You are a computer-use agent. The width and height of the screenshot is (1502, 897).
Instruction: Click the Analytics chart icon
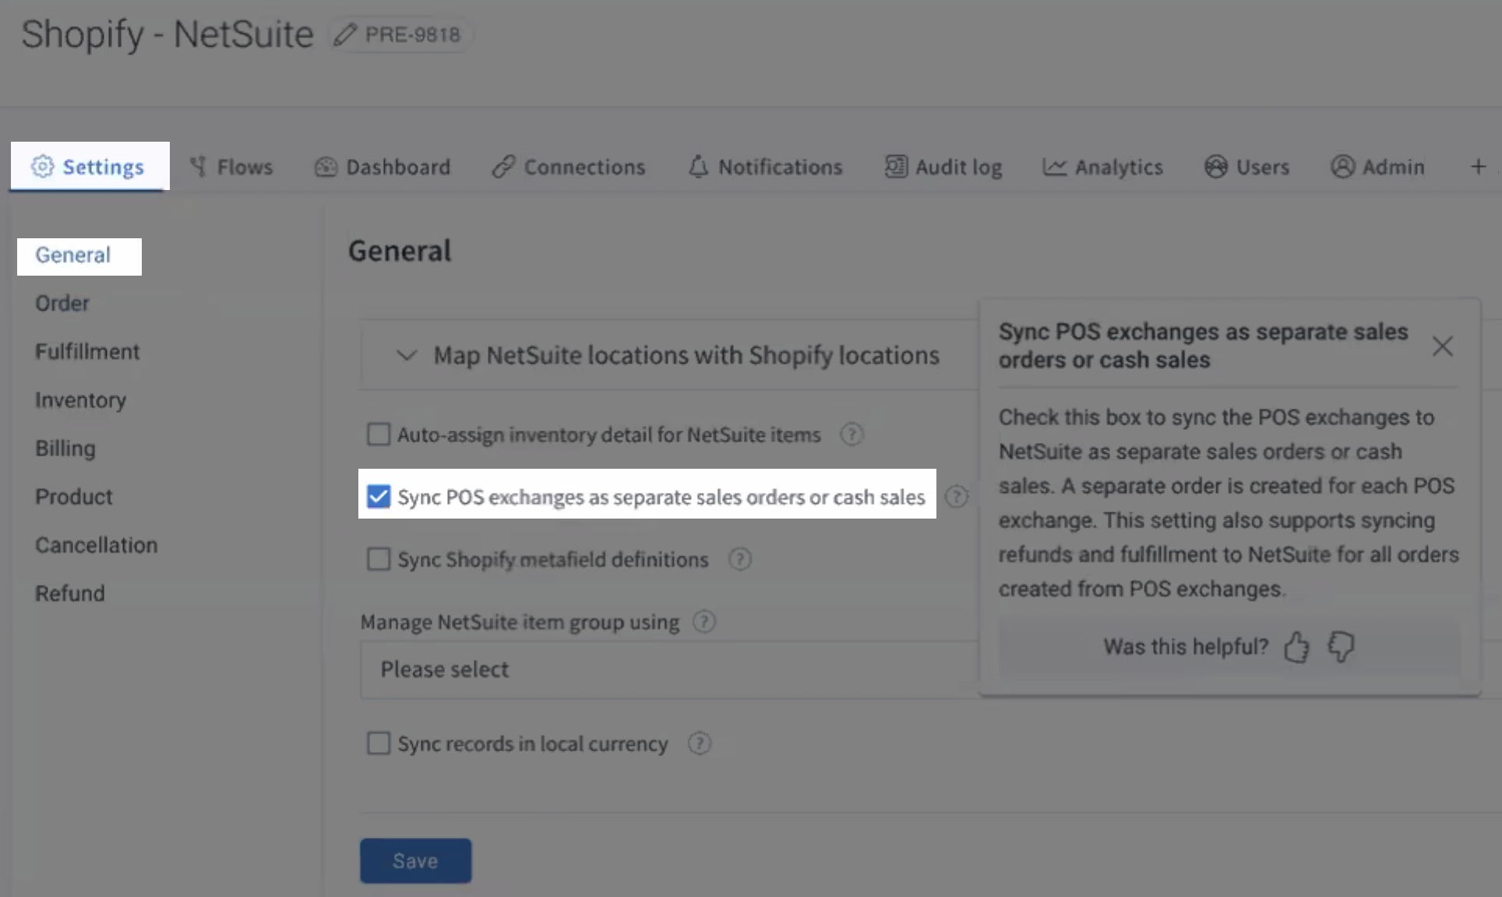(1054, 167)
